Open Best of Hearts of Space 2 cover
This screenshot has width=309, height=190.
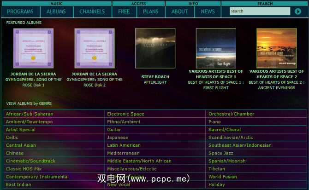pos(276,48)
